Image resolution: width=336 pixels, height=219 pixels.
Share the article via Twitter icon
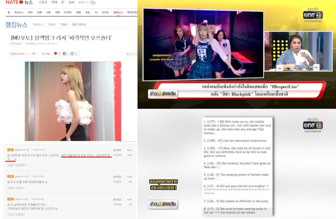click(x=72, y=53)
